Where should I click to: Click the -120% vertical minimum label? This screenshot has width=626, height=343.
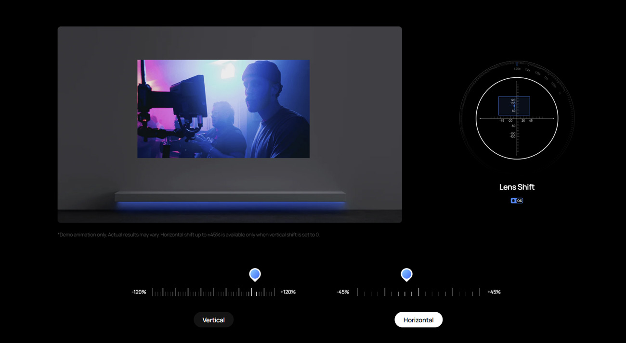[139, 292]
